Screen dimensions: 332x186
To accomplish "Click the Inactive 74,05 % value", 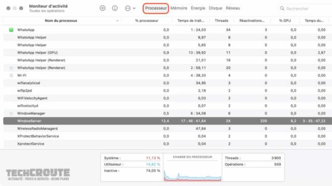I will tap(153, 171).
